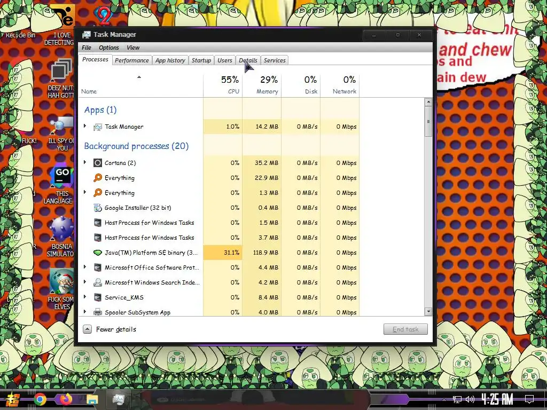Open Google Chrome from the taskbar

(40, 399)
